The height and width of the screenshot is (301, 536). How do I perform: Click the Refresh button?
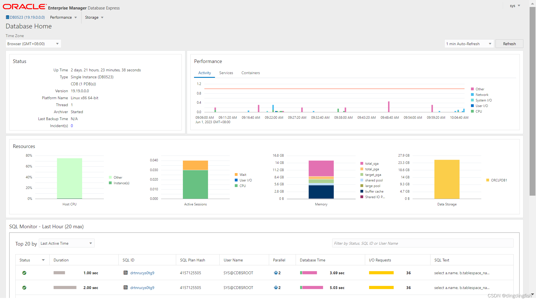coord(509,44)
